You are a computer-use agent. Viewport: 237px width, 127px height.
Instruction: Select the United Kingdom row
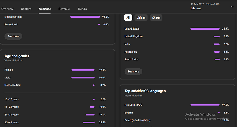coord(177,36)
